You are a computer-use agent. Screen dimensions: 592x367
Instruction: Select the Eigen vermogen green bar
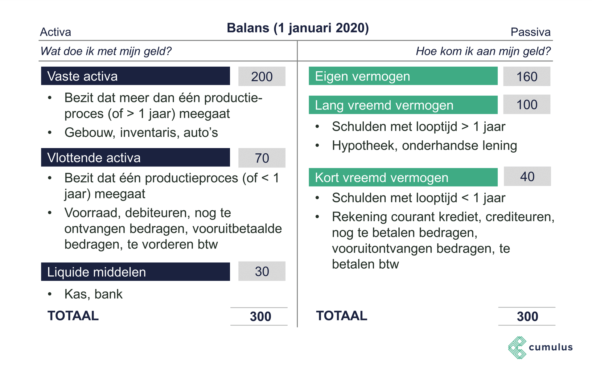point(403,76)
